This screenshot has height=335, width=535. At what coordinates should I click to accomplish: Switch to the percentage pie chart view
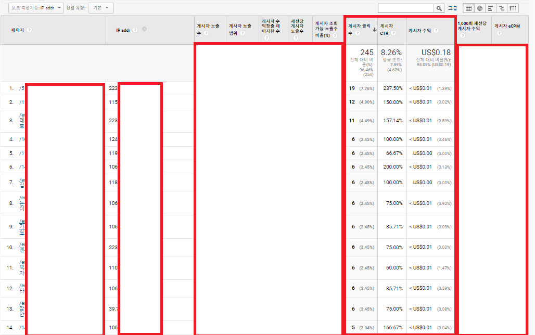pos(480,8)
